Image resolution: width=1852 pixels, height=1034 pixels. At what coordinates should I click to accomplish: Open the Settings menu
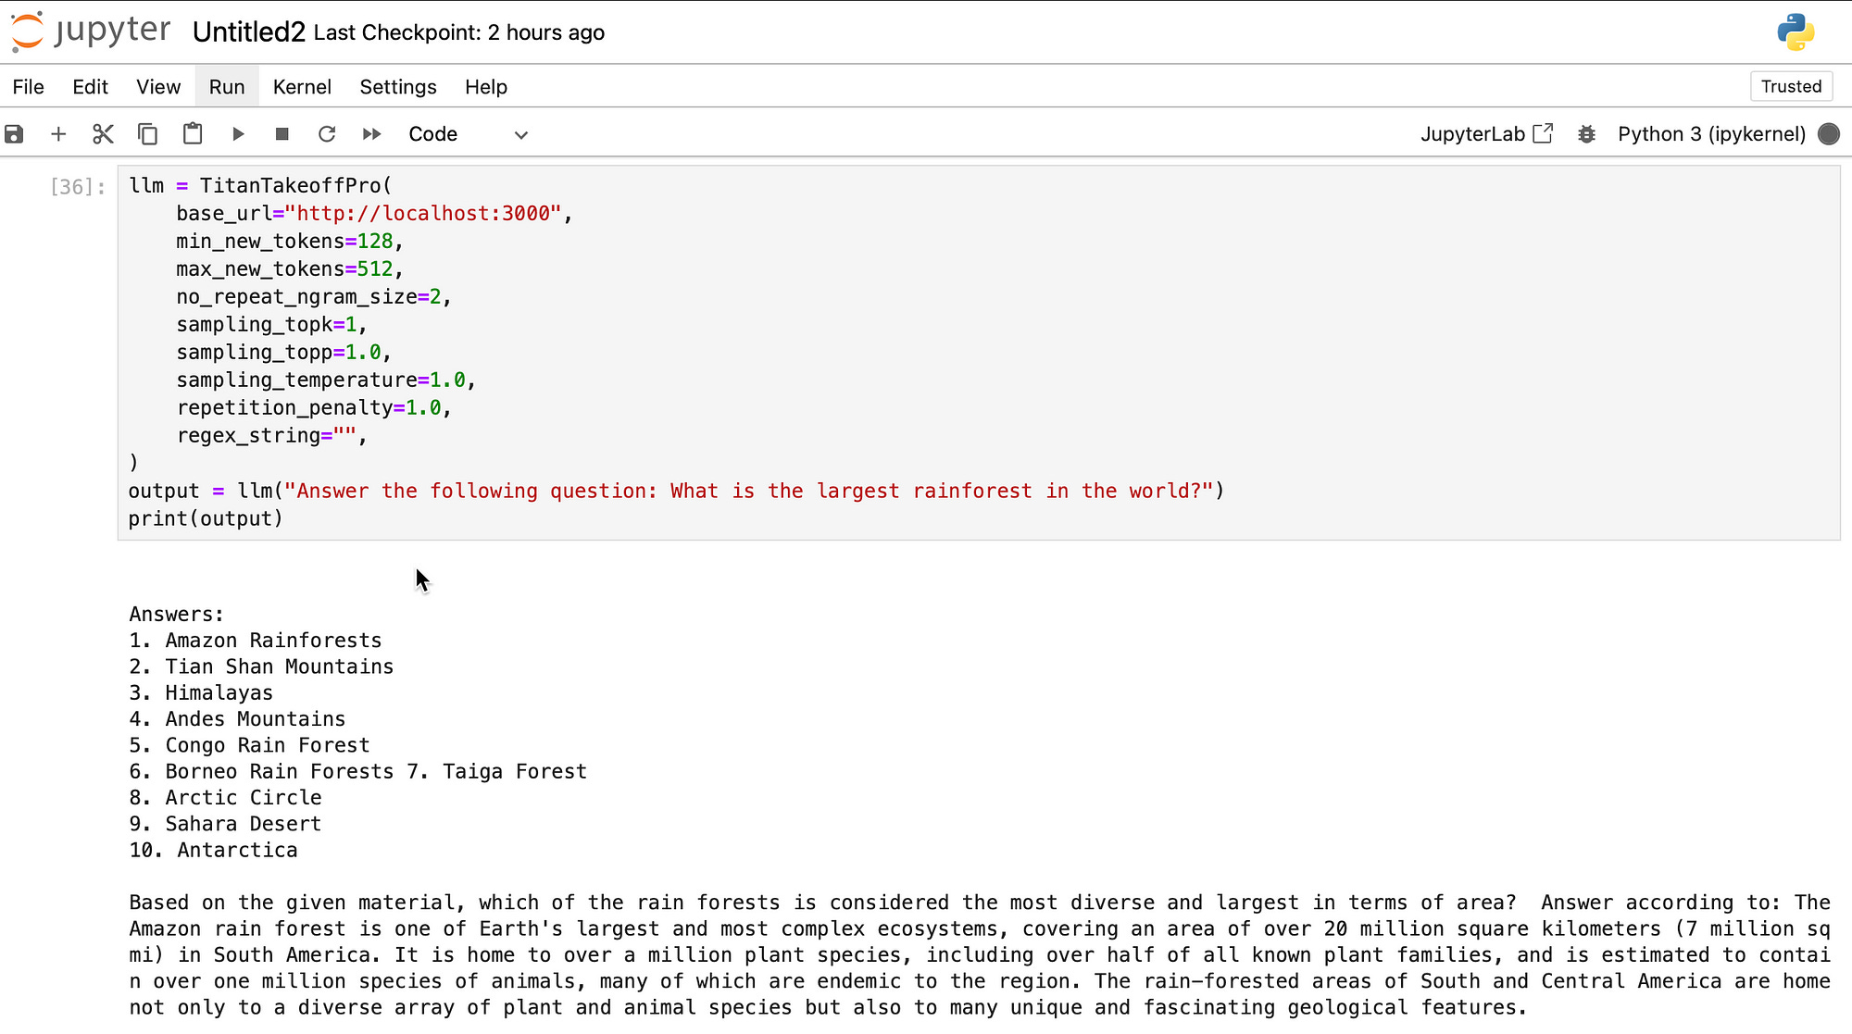(398, 87)
